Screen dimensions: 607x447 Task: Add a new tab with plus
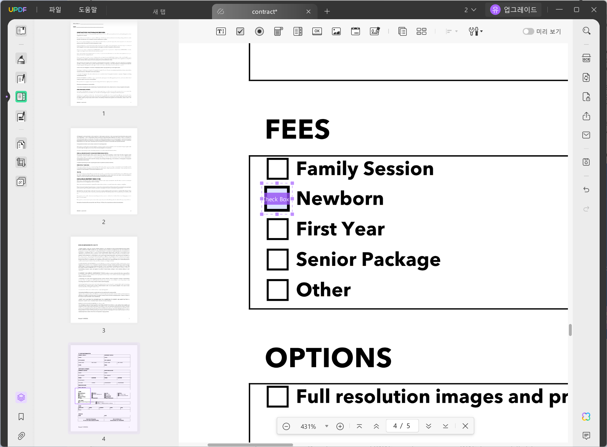tap(327, 12)
